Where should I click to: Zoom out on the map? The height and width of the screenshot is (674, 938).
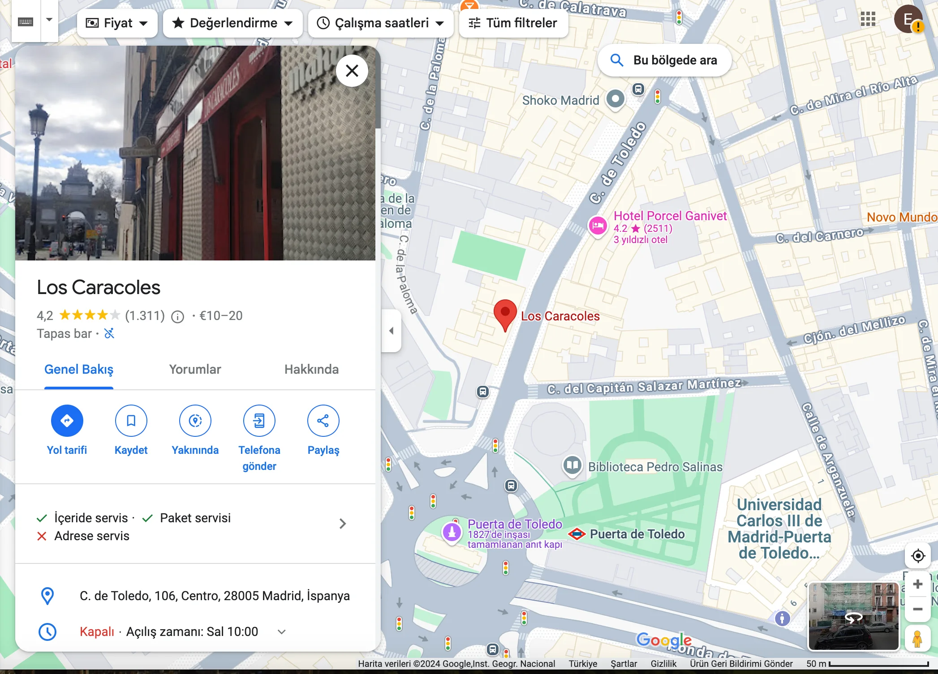click(x=918, y=609)
